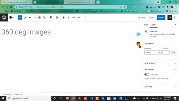The width and height of the screenshot is (179, 101).
Task: Switch to the Block tab
Action: (154, 25)
